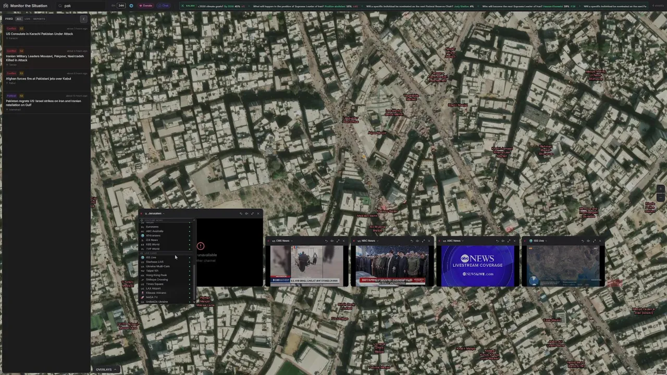Reload the CBS News stream
The width and height of the screenshot is (667, 375).
[x=326, y=241]
